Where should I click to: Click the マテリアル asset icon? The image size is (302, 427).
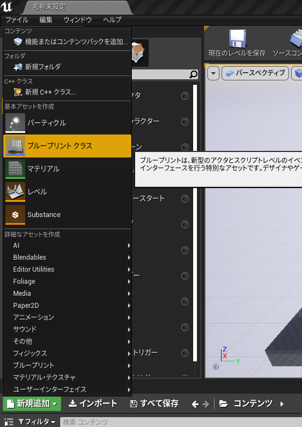coord(15,169)
